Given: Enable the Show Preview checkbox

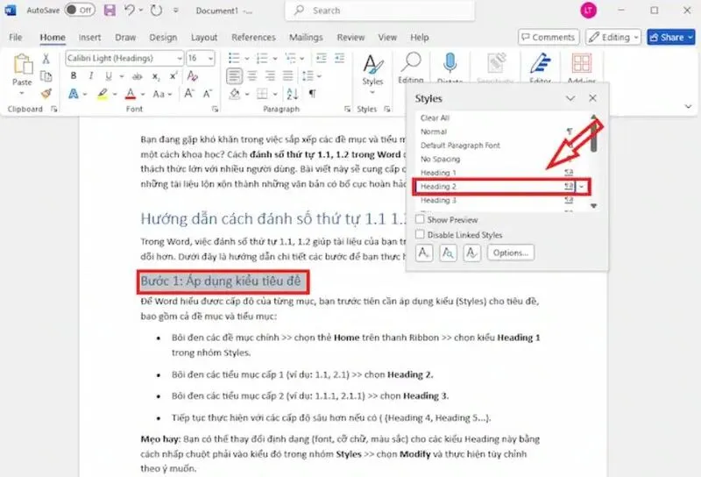Looking at the screenshot, I should [x=420, y=219].
